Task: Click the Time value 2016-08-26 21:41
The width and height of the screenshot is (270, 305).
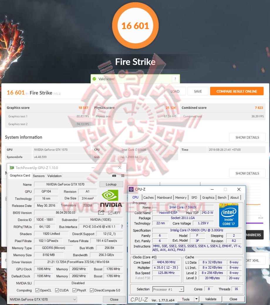Action: pos(225,150)
